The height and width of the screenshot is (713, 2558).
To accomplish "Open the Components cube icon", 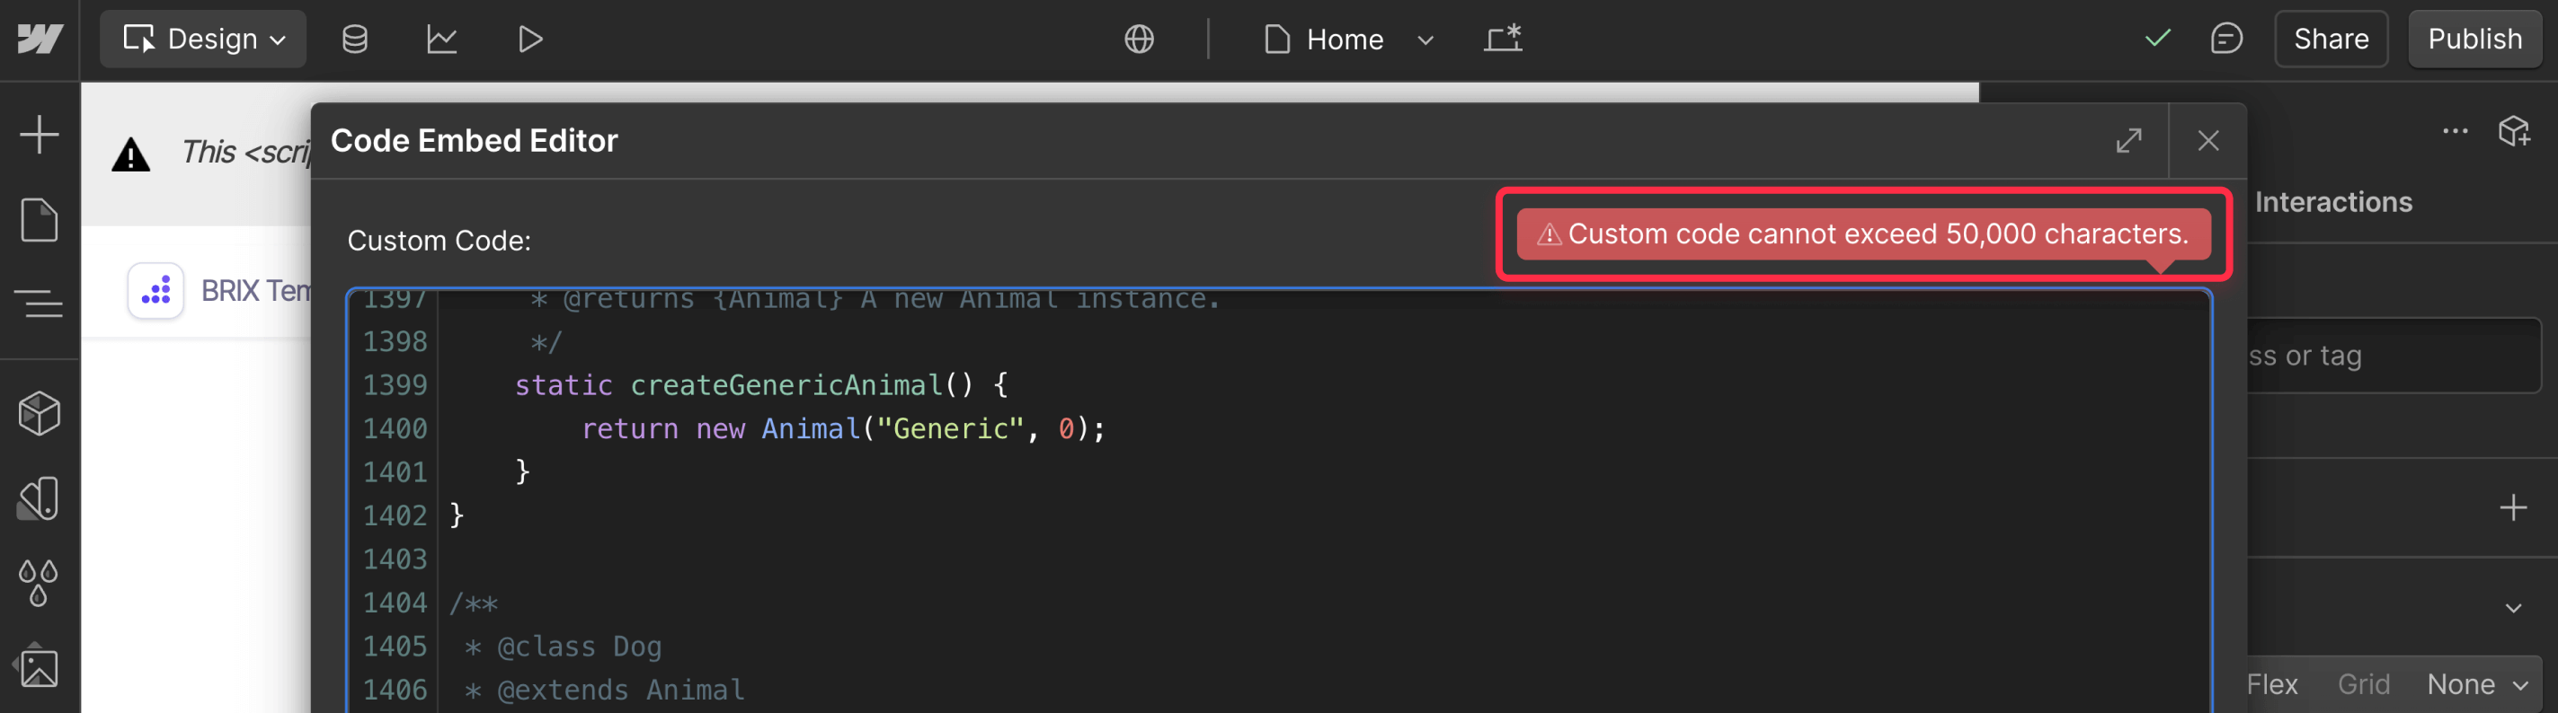I will [40, 412].
